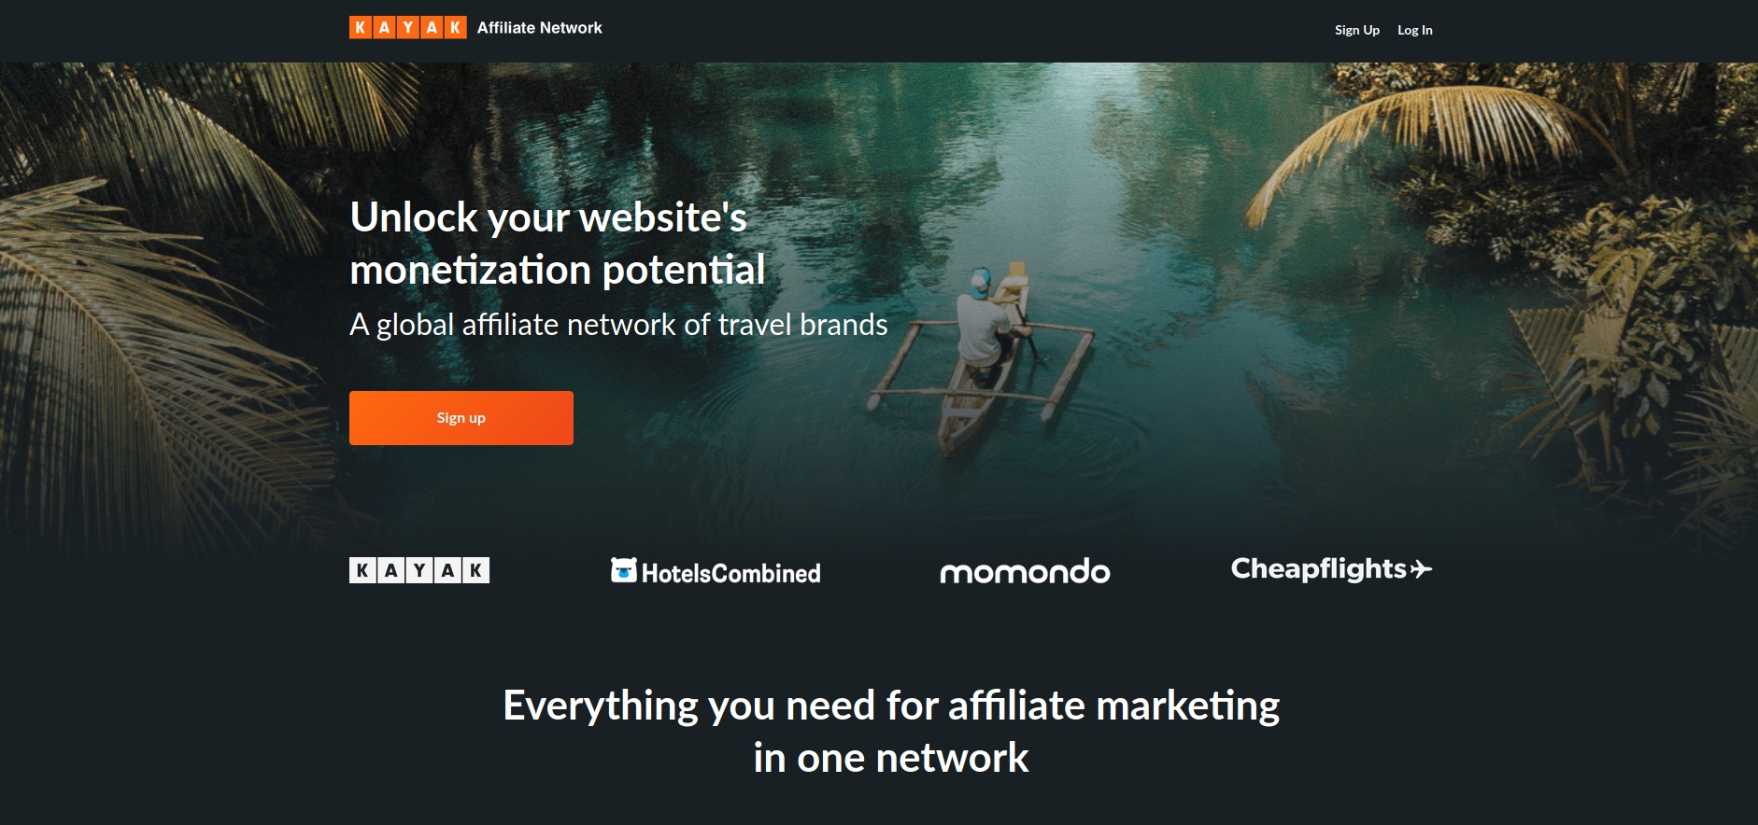1758x825 pixels.
Task: Click the orange KAYAK logo in header
Action: tap(407, 28)
